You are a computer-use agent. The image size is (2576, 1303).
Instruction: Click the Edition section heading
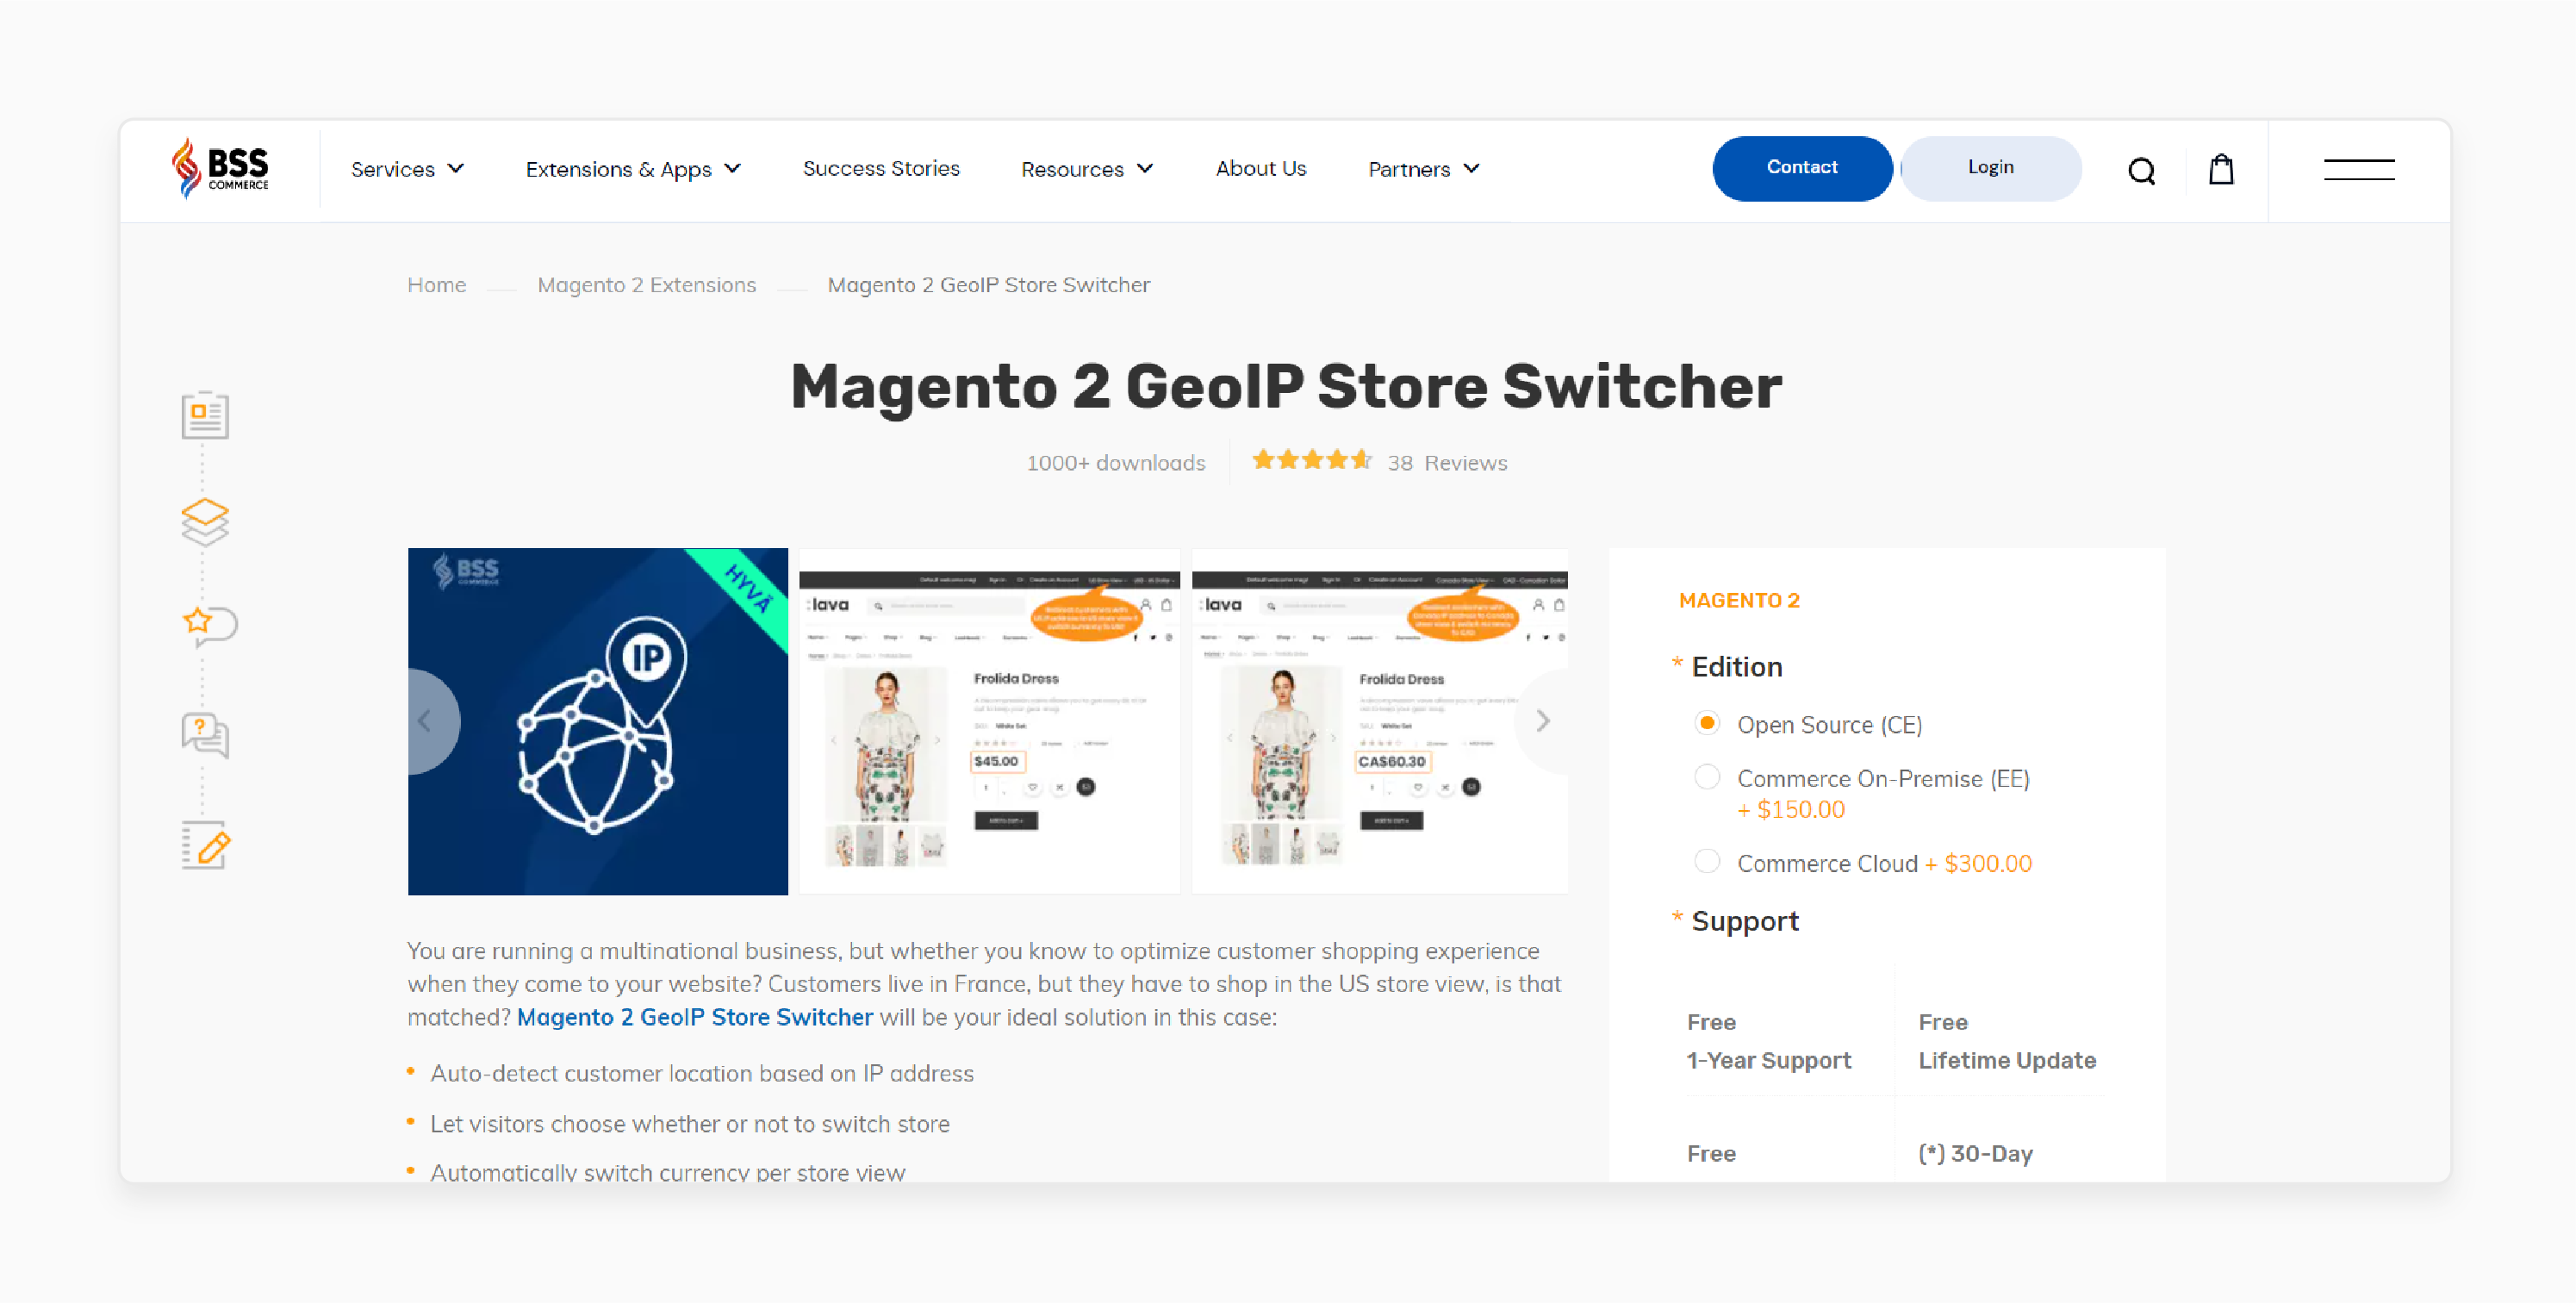point(1736,667)
